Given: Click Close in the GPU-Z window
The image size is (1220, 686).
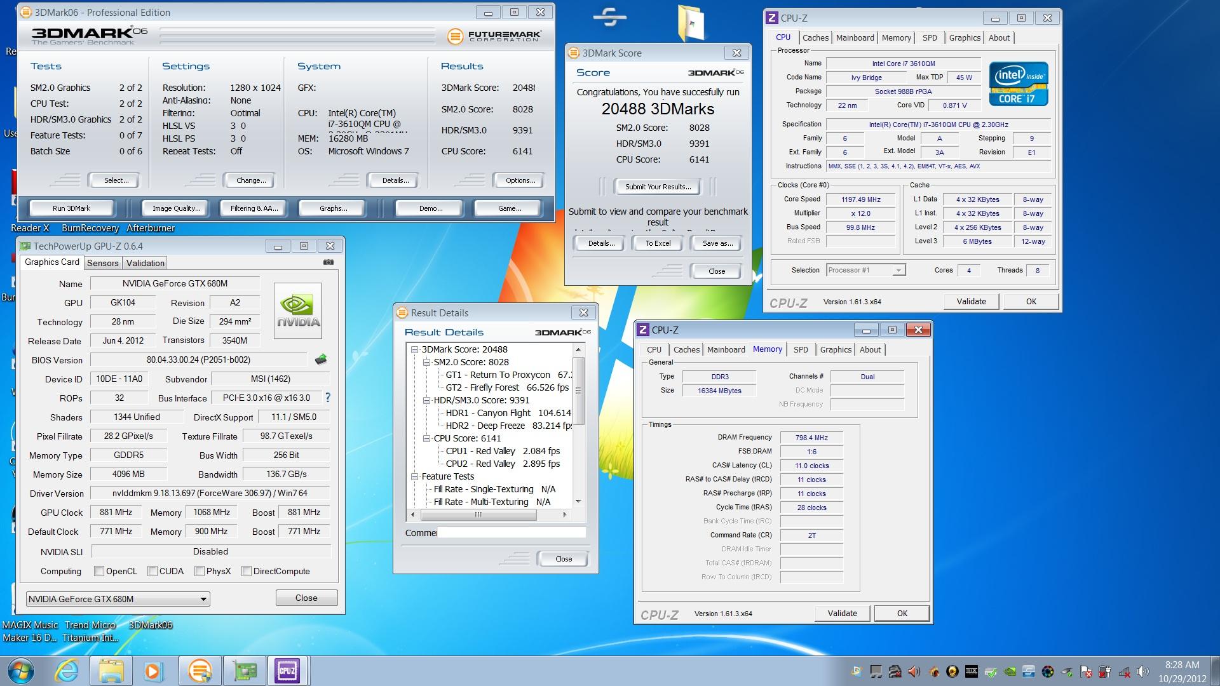Looking at the screenshot, I should point(306,598).
